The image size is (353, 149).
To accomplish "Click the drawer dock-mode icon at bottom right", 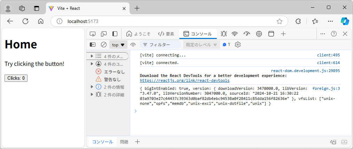I will [x=333, y=142].
